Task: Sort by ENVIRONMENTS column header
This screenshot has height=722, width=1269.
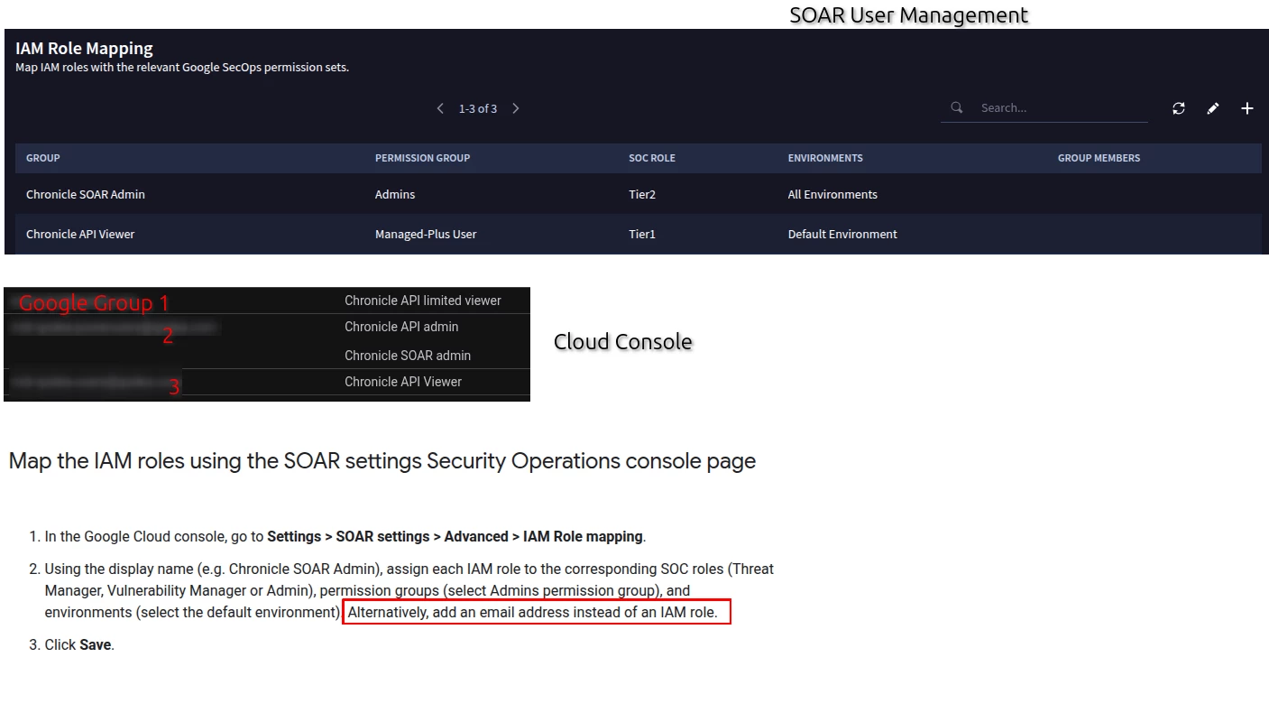Action: [825, 158]
